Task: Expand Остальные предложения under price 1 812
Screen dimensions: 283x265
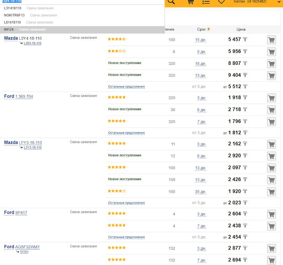Action: click(126, 133)
